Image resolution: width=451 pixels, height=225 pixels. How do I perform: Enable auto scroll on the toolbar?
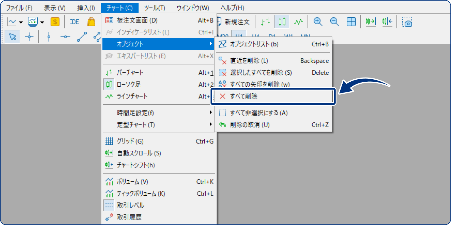pos(370,21)
